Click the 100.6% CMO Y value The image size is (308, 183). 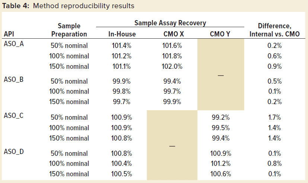pyautogui.click(x=220, y=174)
